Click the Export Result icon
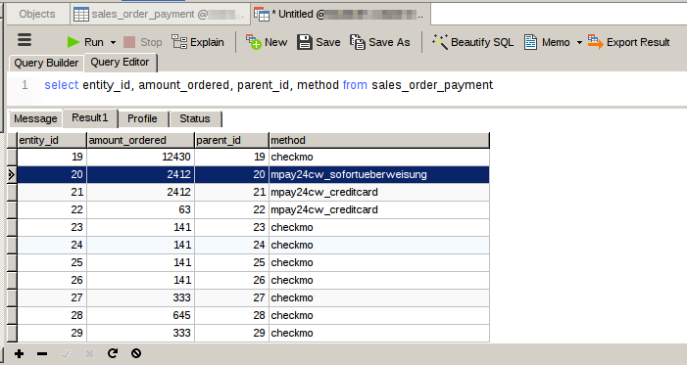 pyautogui.click(x=596, y=42)
